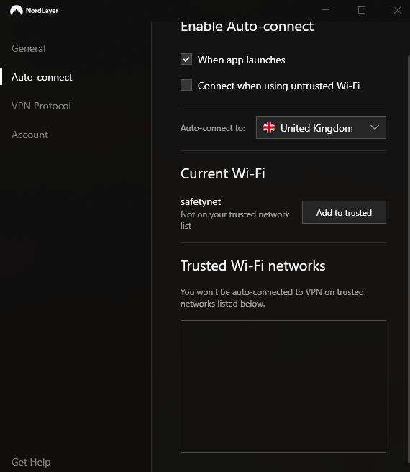The image size is (410, 472).
Task: Click the Auto-connect to: label
Action: pyautogui.click(x=213, y=128)
